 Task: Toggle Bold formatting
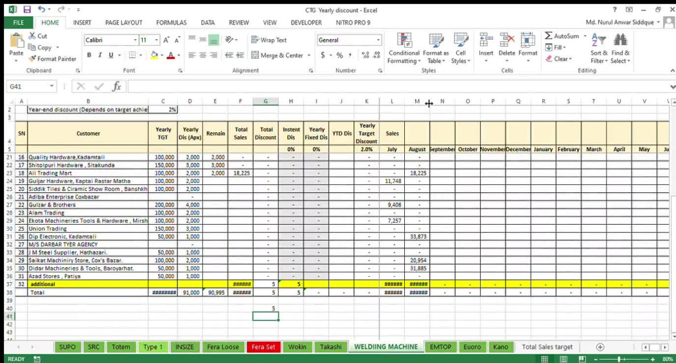click(x=89, y=55)
